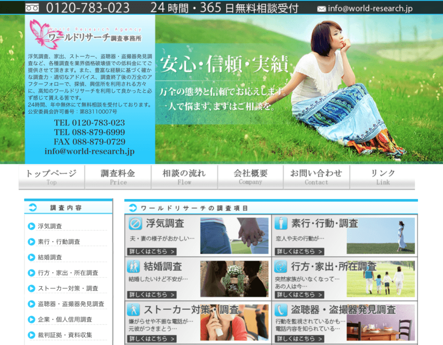Click the ストーカー対策・調査 walking figure icon
Image resolution: width=443 pixels, height=345 pixels.
point(133,310)
